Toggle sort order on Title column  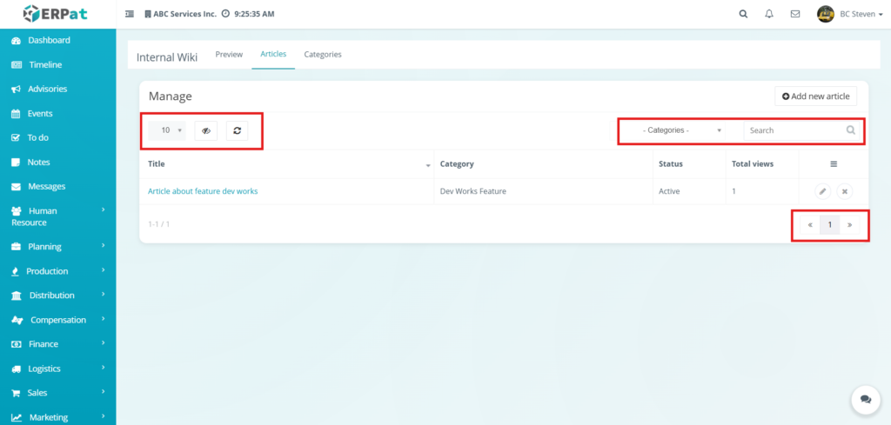coord(427,164)
